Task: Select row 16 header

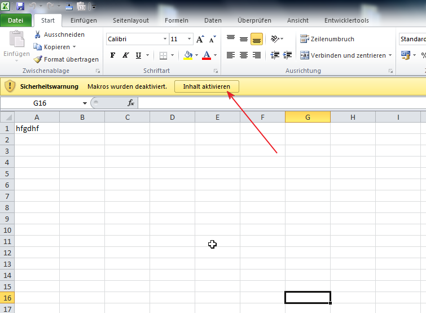Action: [7, 298]
